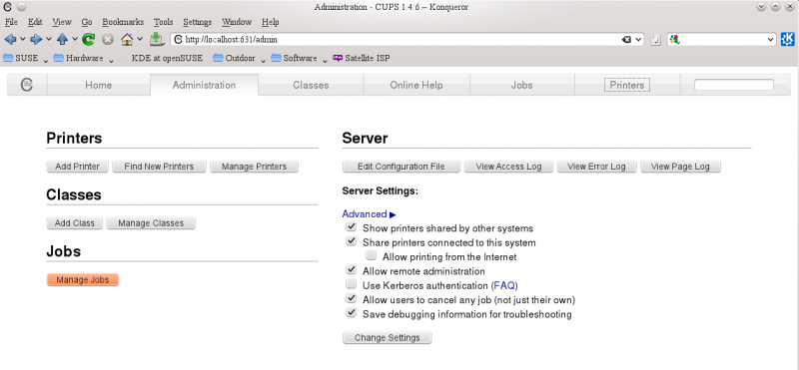Clear the location bar with the erase icon
This screenshot has width=799, height=370.
pos(627,39)
